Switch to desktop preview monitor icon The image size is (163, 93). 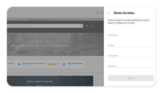pyautogui.click(x=98, y=13)
